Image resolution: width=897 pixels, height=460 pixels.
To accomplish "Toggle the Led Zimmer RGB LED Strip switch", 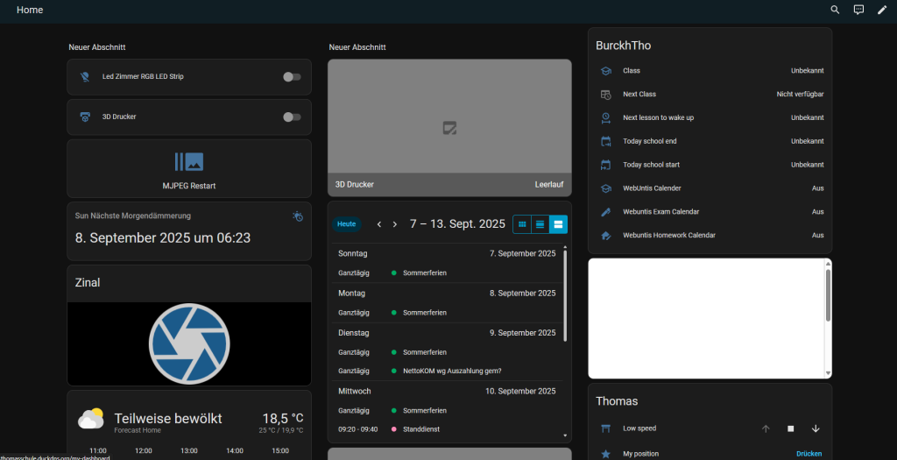I will 292,77.
